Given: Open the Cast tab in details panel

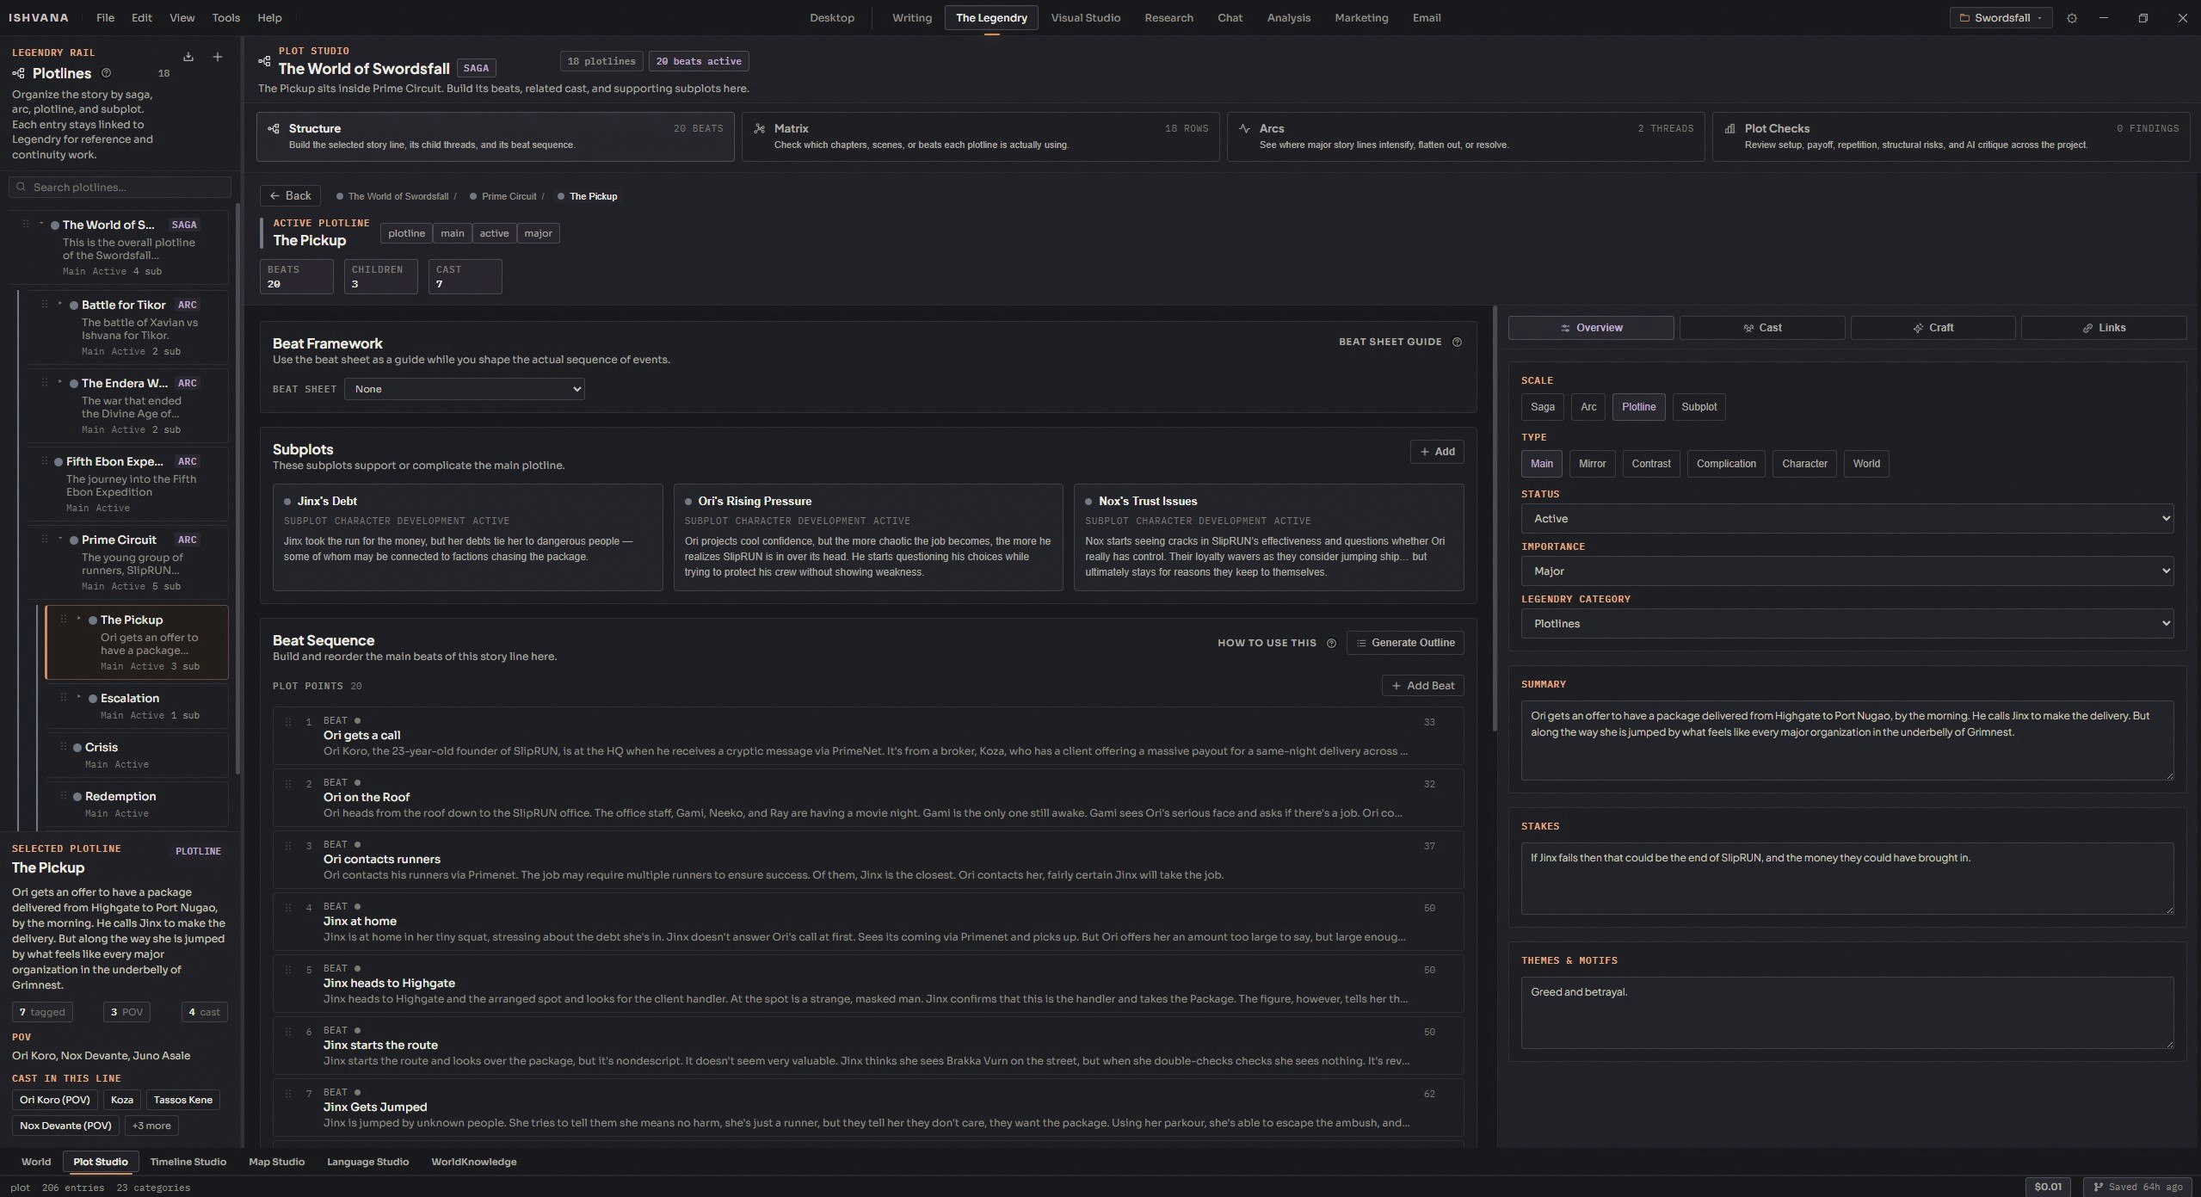Looking at the screenshot, I should pyautogui.click(x=1761, y=328).
